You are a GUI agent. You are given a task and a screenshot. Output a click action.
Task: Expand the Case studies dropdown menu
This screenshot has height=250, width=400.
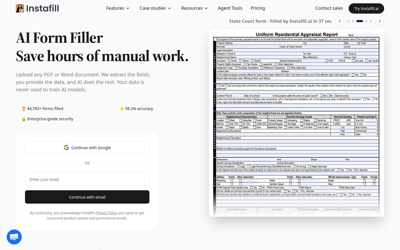(x=155, y=8)
